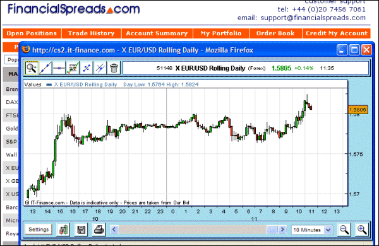Close the Firefox chart window
Screen dimensions: 379x246
(366, 50)
